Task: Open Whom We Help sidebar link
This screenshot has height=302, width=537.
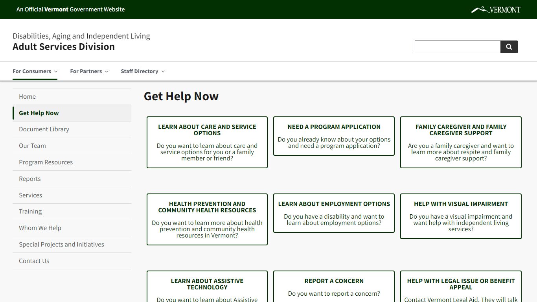Action: click(72, 228)
